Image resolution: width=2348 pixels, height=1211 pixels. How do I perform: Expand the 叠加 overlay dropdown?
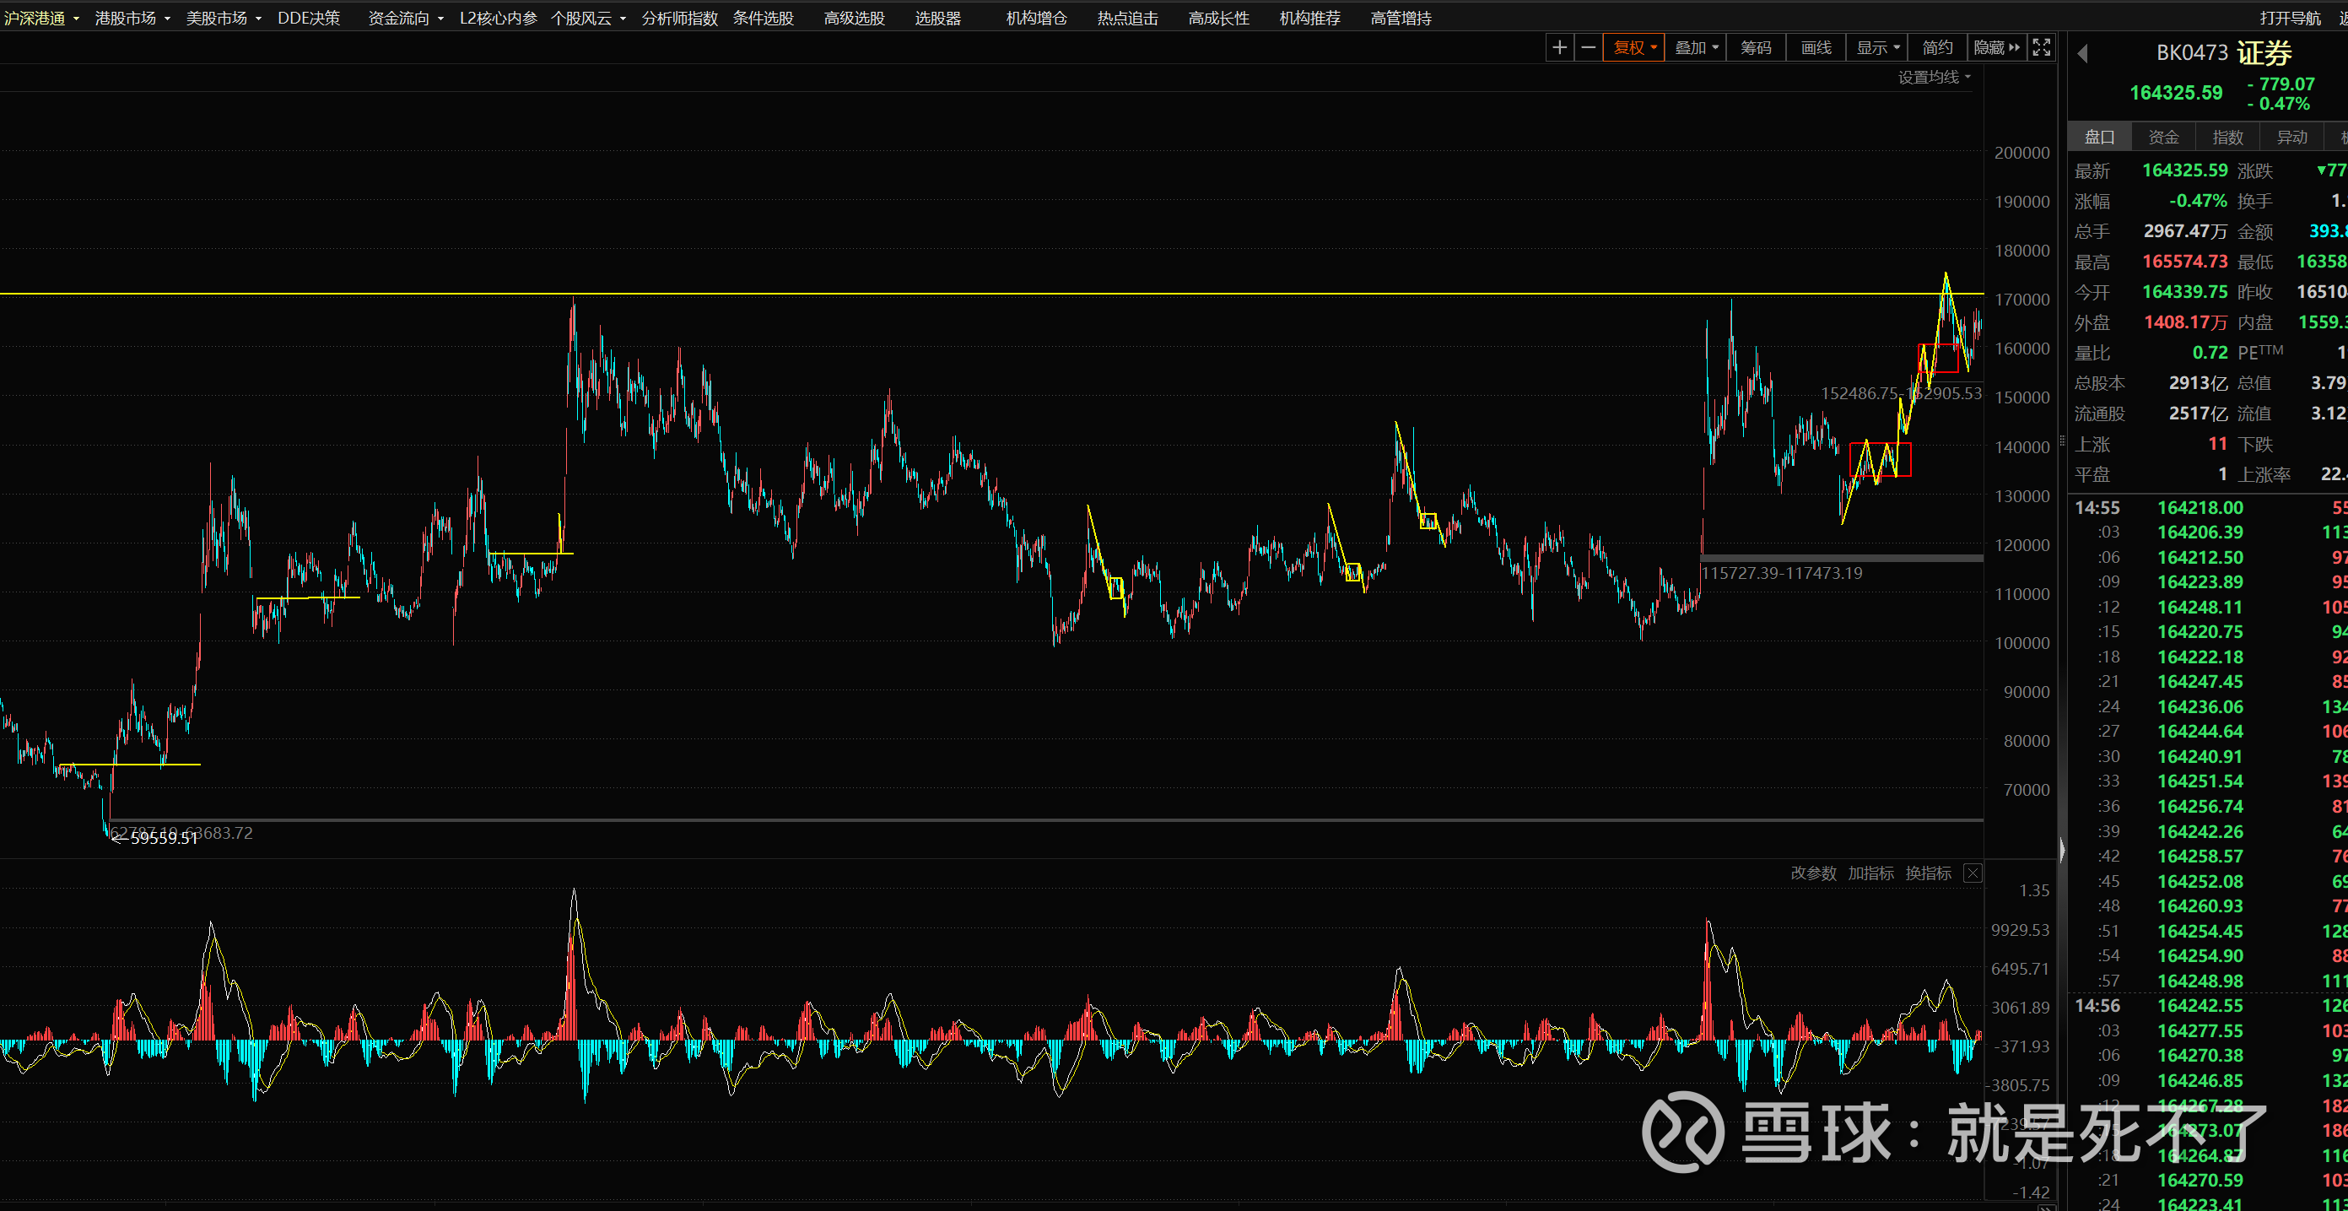[1695, 47]
